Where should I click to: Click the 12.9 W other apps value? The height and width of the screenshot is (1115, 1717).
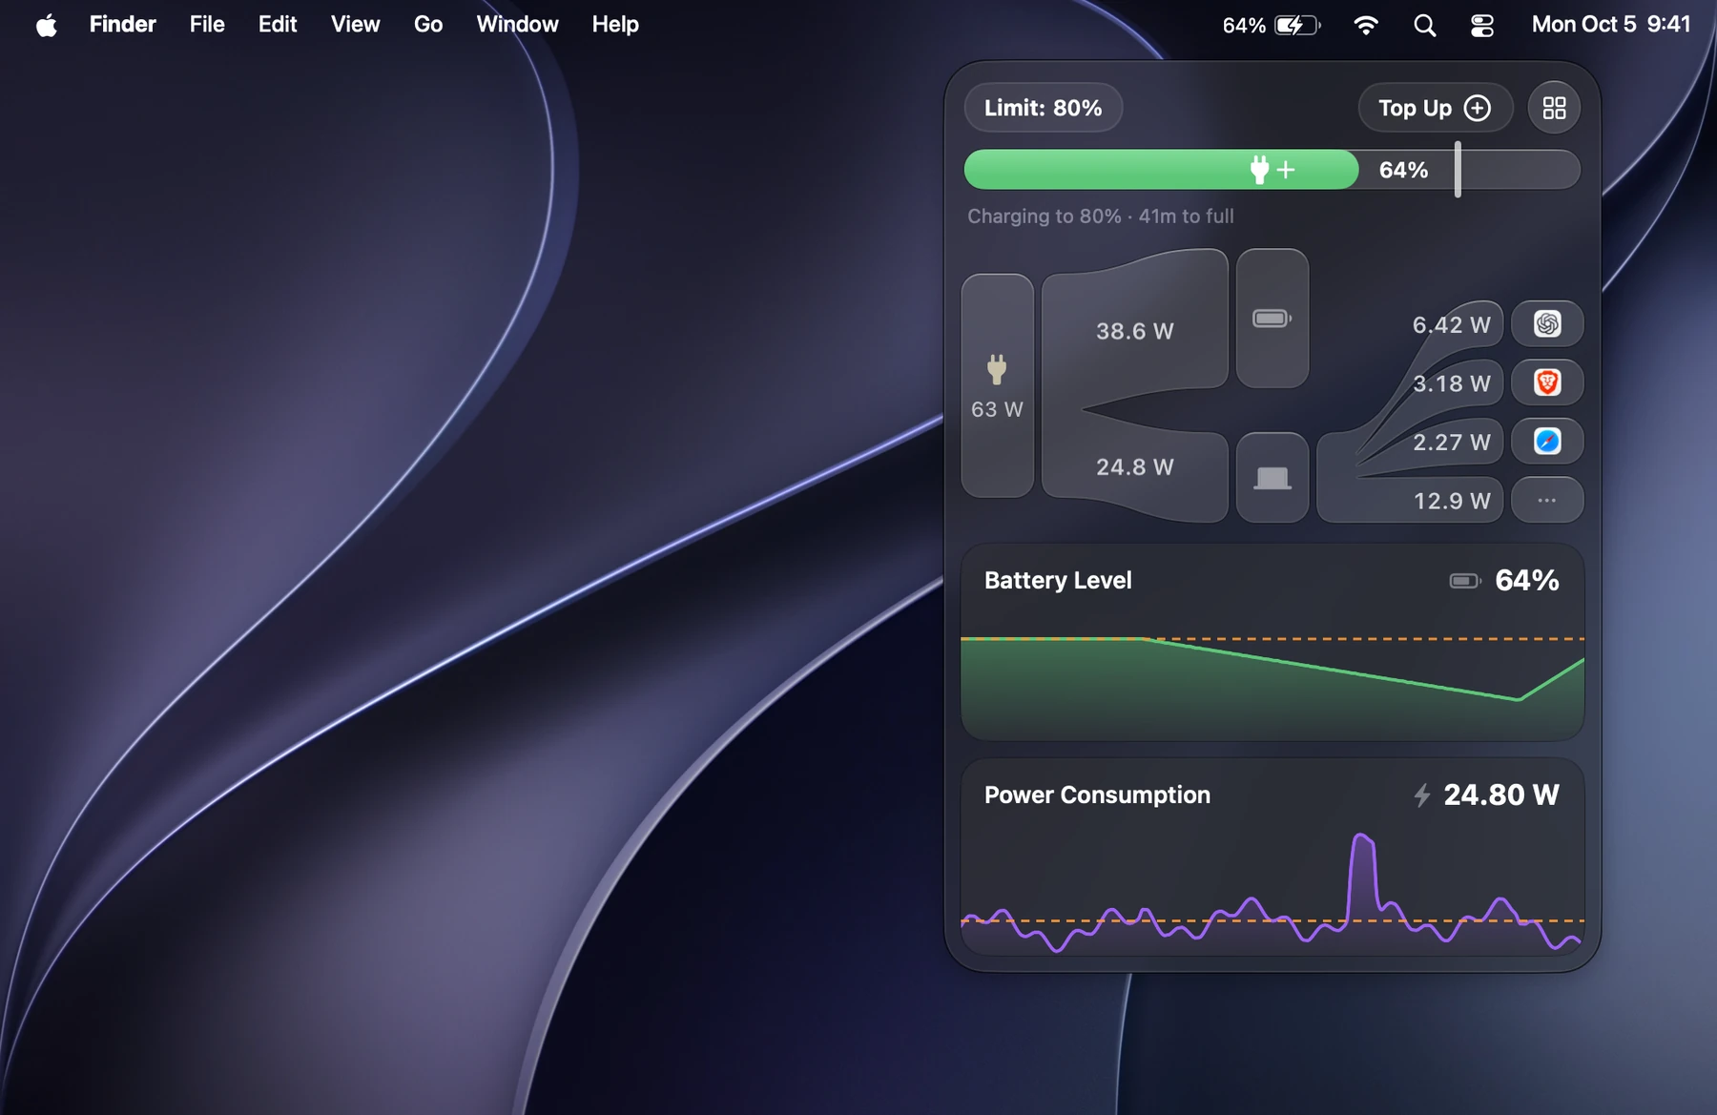[1451, 501]
